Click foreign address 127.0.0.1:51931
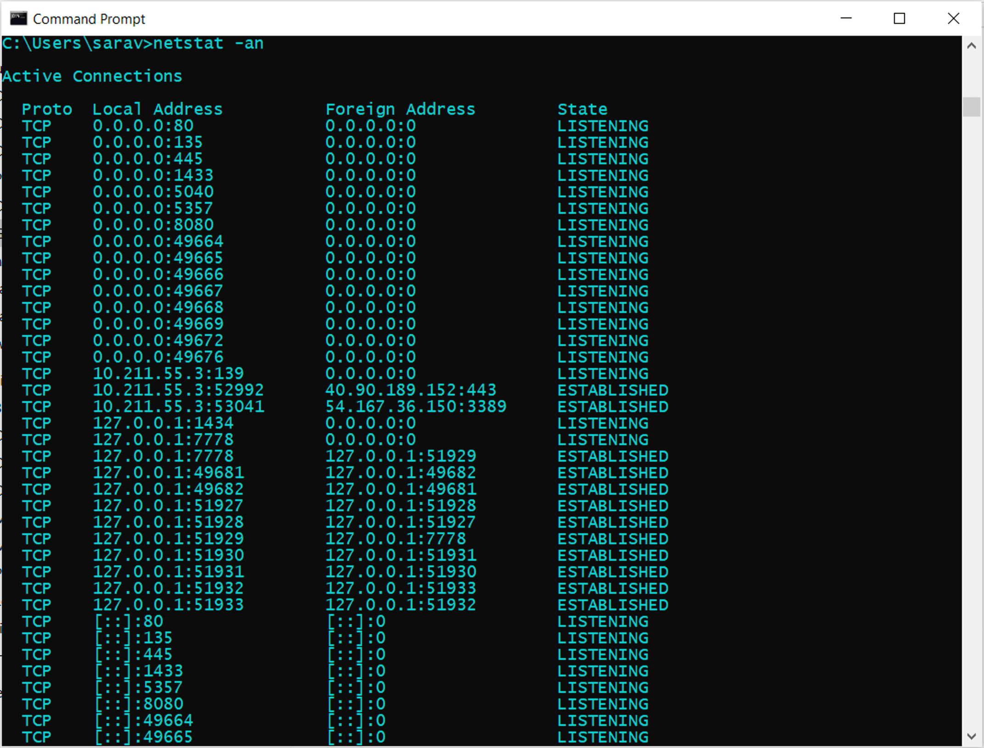The width and height of the screenshot is (984, 748). coord(401,555)
